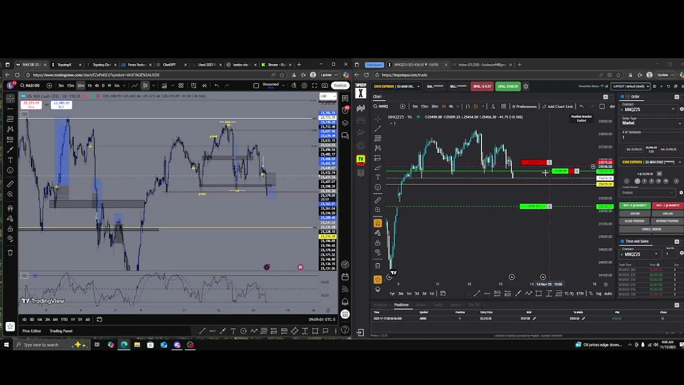This screenshot has height=385, width=684.
Task: Create an alert in TradingView toolbar
Action: tap(193, 86)
